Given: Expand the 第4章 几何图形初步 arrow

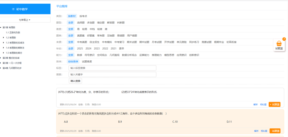Looking at the screenshot, I should pos(1,68).
